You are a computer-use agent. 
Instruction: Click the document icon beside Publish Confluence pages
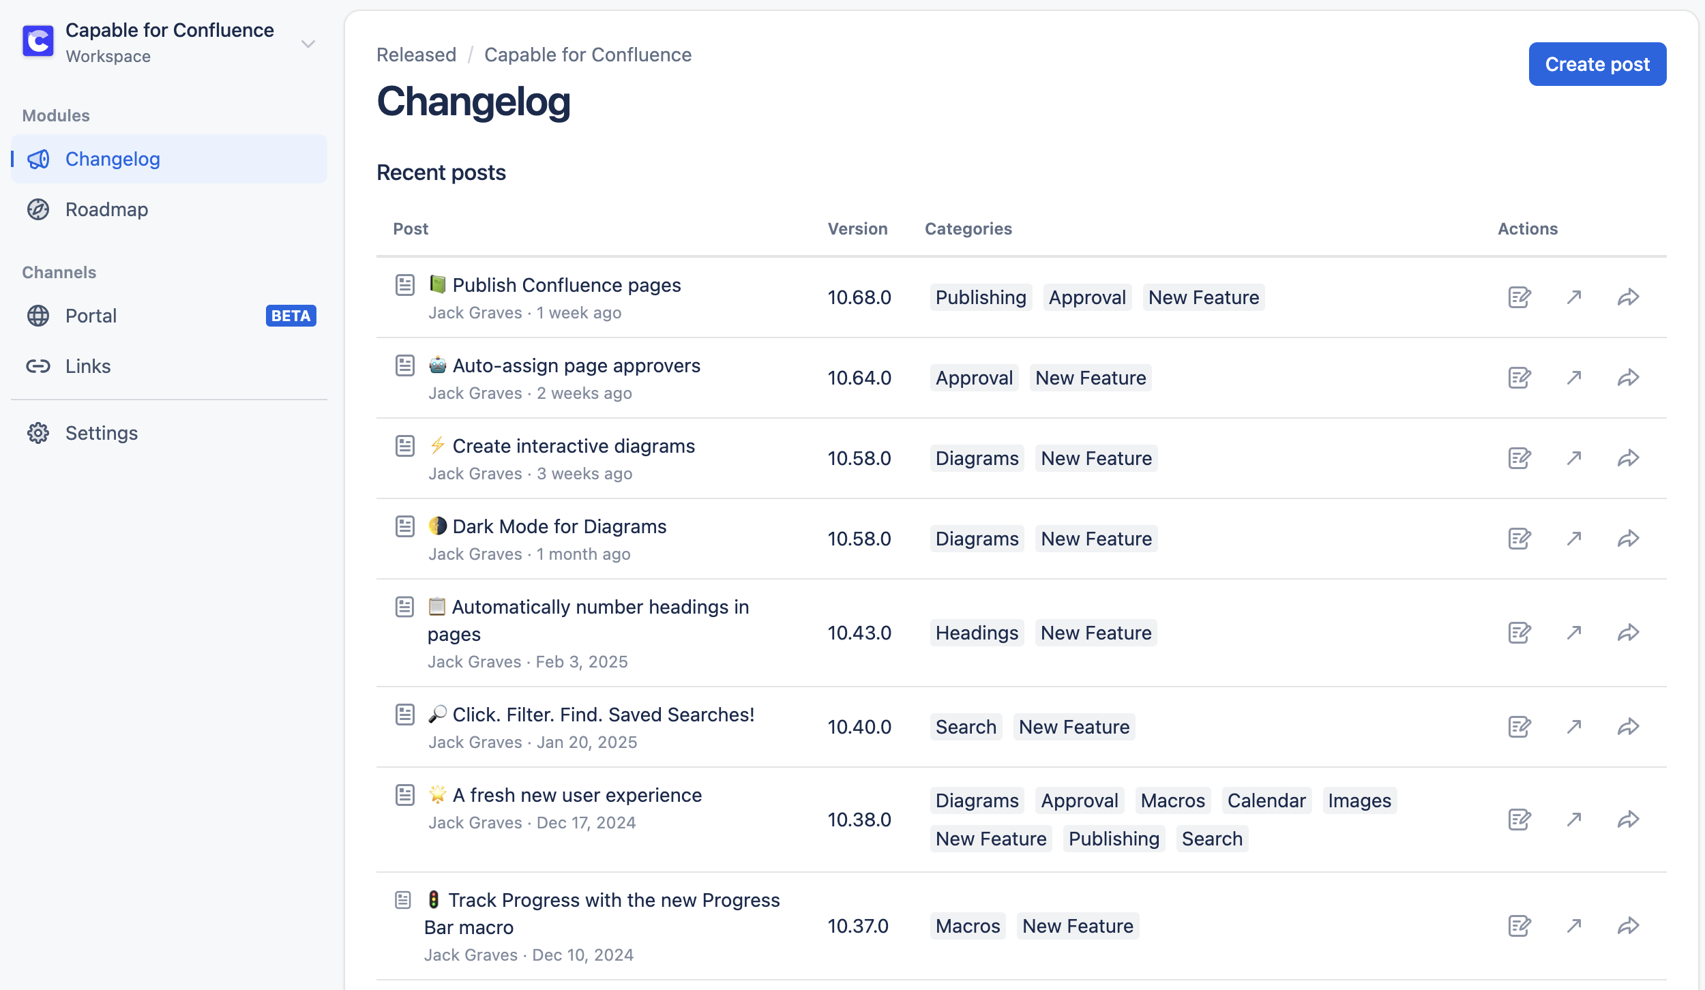click(405, 285)
